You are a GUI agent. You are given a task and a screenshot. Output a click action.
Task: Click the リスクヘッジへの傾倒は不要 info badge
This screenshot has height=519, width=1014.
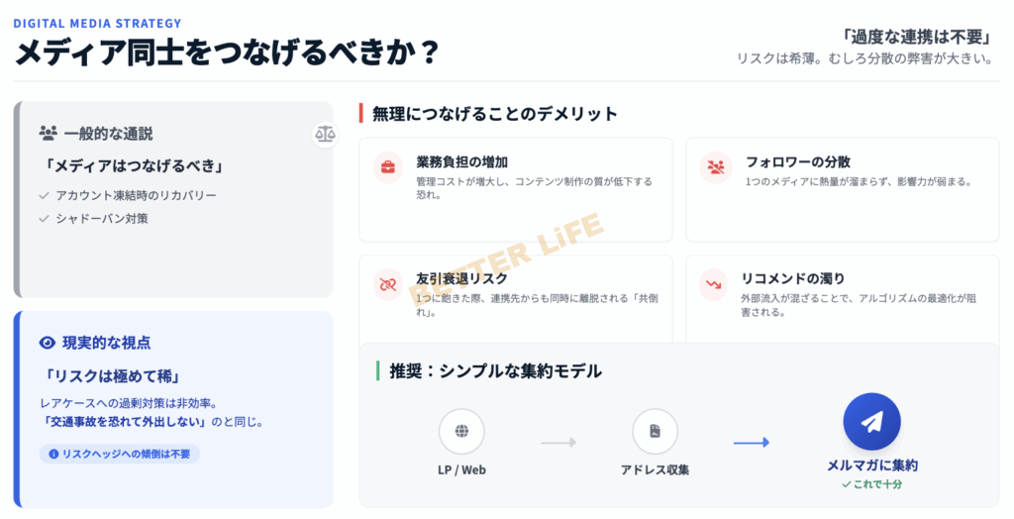coord(120,454)
